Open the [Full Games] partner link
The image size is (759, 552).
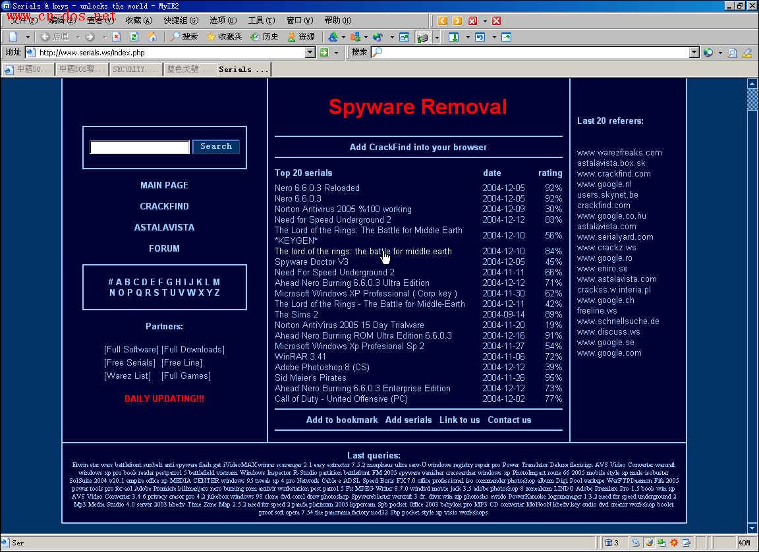click(x=186, y=376)
